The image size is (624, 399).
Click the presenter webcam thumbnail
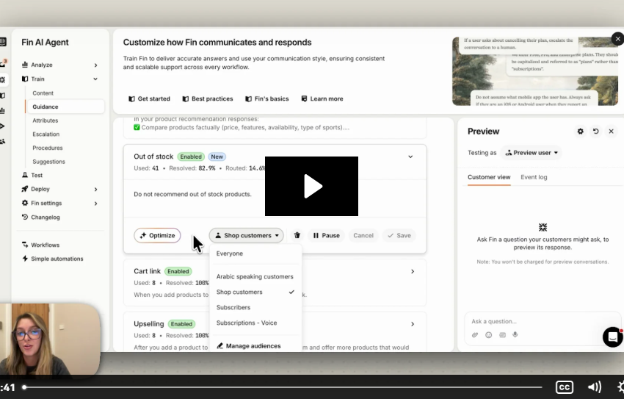coord(50,339)
